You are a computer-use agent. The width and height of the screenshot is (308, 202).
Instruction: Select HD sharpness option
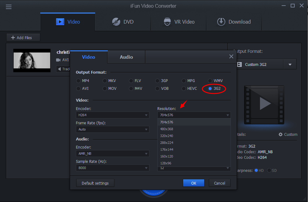259,171
